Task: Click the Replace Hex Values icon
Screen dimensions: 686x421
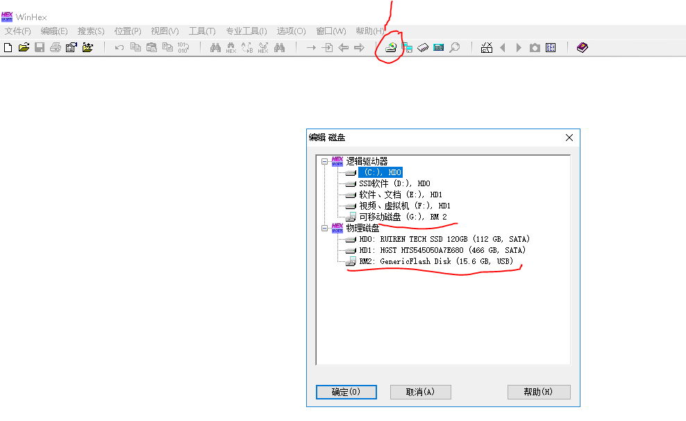Action: tap(263, 48)
